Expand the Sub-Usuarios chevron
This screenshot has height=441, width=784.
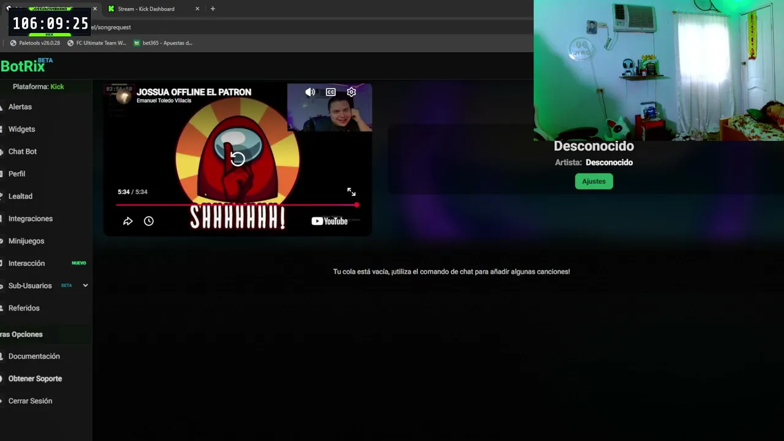pos(85,285)
